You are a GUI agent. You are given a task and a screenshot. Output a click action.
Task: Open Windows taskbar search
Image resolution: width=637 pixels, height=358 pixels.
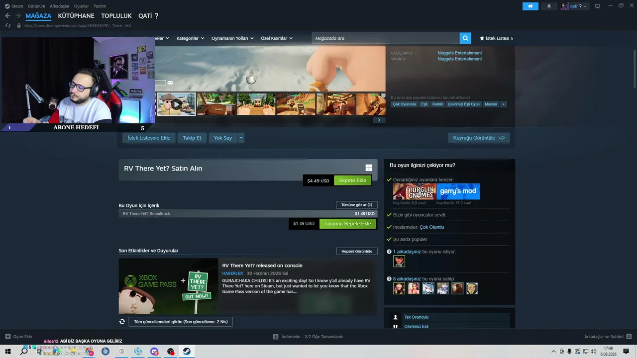[x=24, y=352]
